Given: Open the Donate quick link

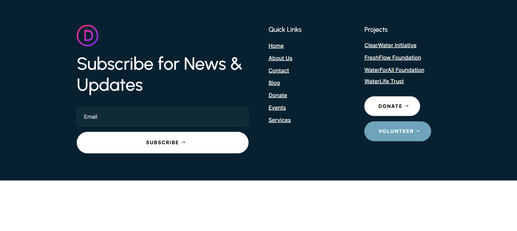Looking at the screenshot, I should point(278,95).
